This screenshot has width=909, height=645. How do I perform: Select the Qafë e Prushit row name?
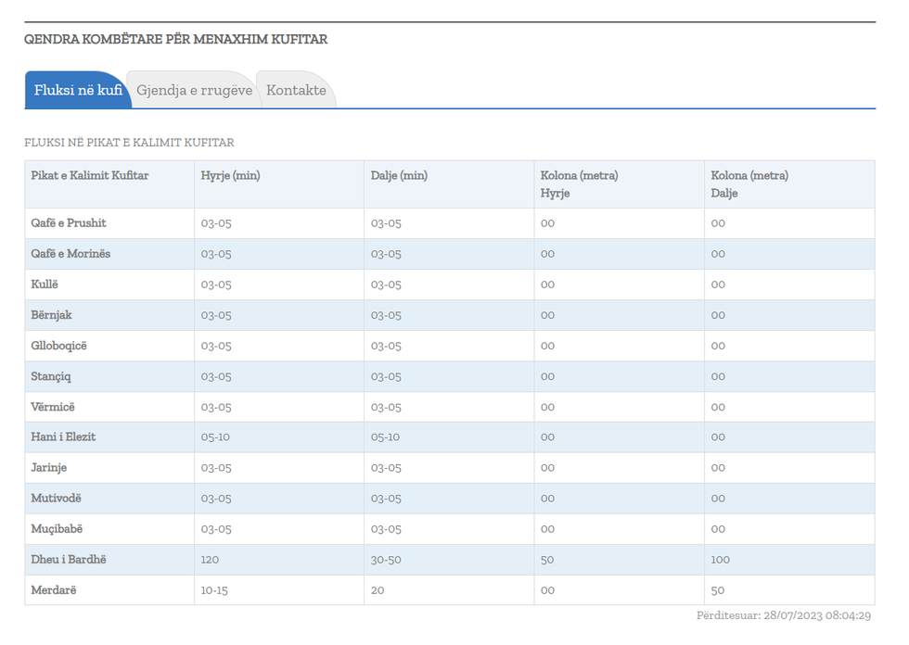pos(69,223)
